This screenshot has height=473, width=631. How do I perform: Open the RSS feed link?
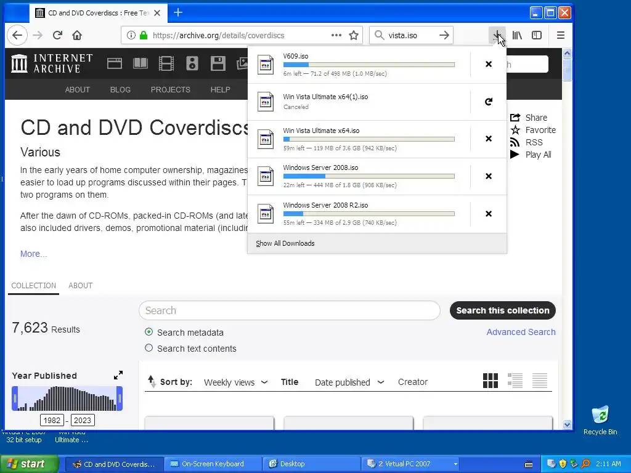tap(526, 142)
